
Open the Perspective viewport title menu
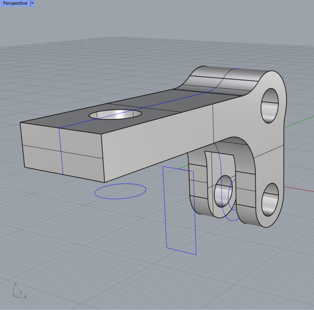15,3
